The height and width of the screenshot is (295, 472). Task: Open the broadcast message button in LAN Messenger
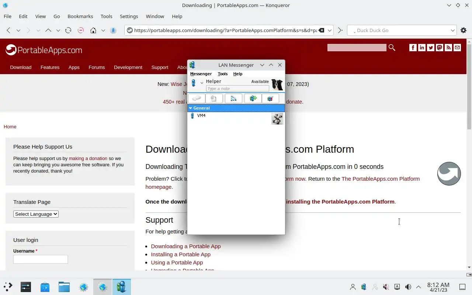(x=233, y=98)
